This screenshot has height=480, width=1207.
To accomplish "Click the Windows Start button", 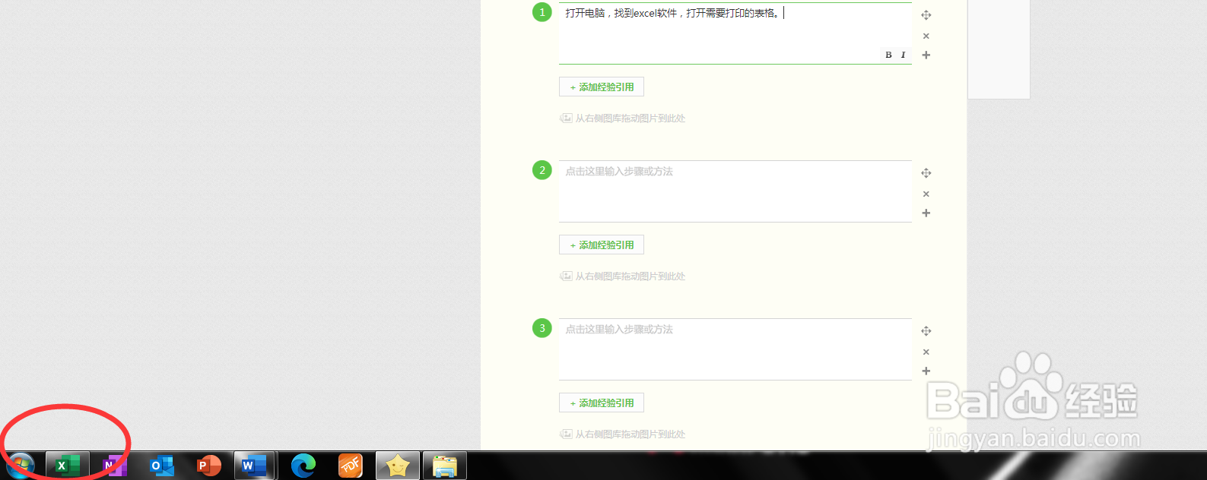I will (x=21, y=466).
